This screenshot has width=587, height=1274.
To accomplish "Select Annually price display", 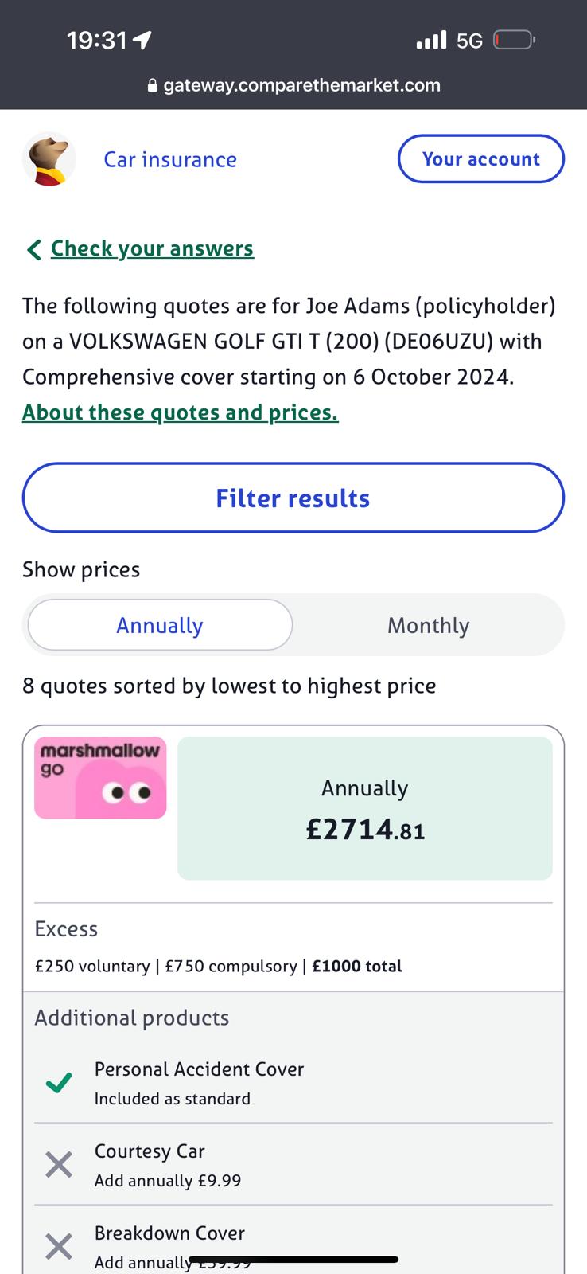I will [x=160, y=625].
